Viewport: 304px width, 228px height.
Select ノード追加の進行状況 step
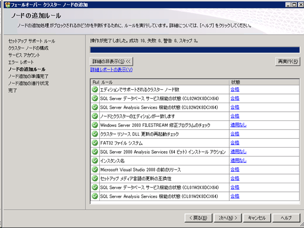pyautogui.click(x=28, y=83)
